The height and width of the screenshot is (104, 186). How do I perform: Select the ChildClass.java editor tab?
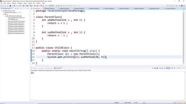coord(37,8)
